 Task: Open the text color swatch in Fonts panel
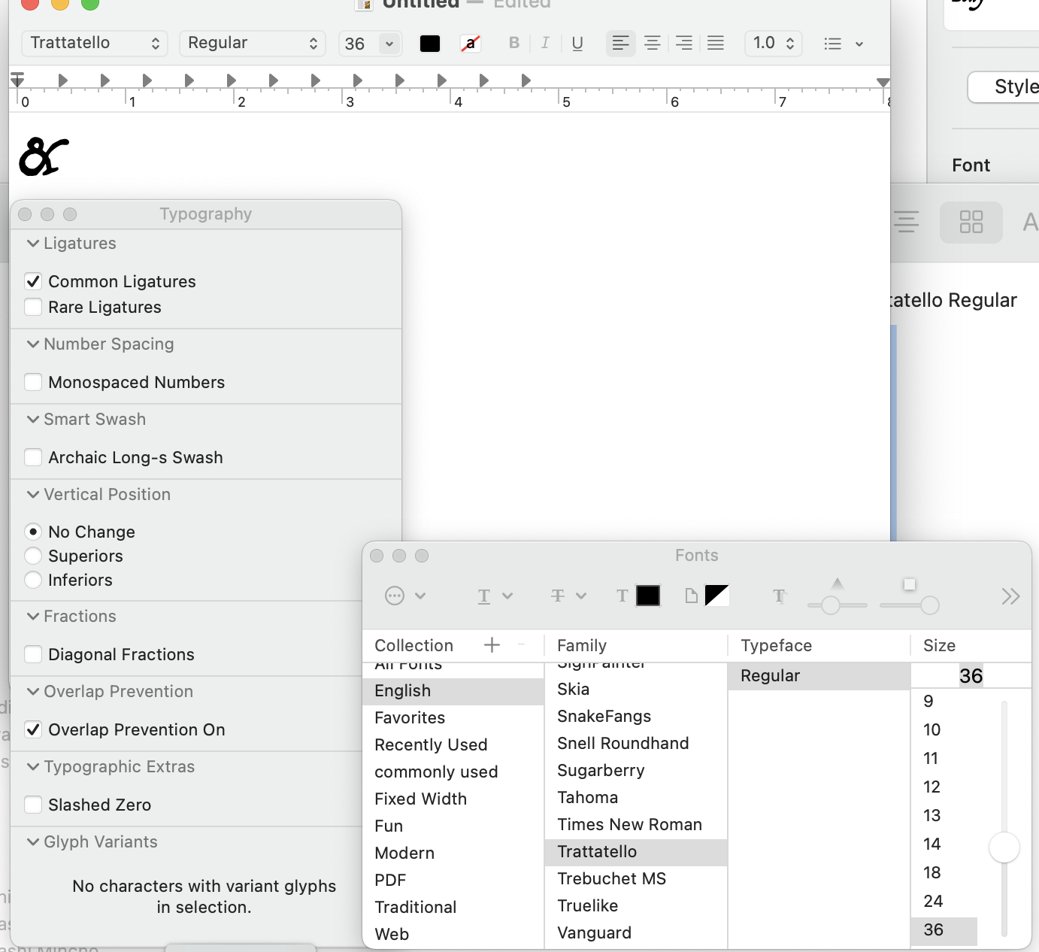pyautogui.click(x=648, y=596)
